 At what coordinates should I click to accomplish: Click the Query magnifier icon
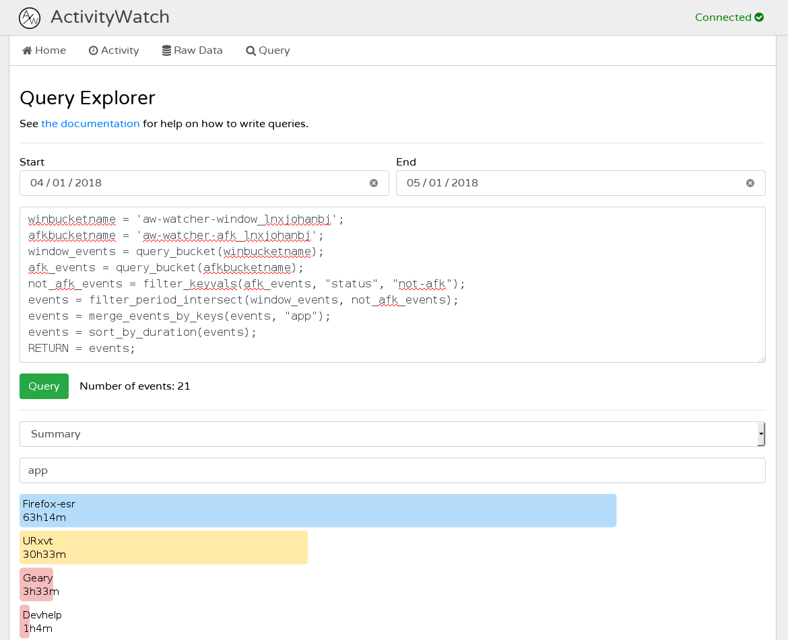251,50
